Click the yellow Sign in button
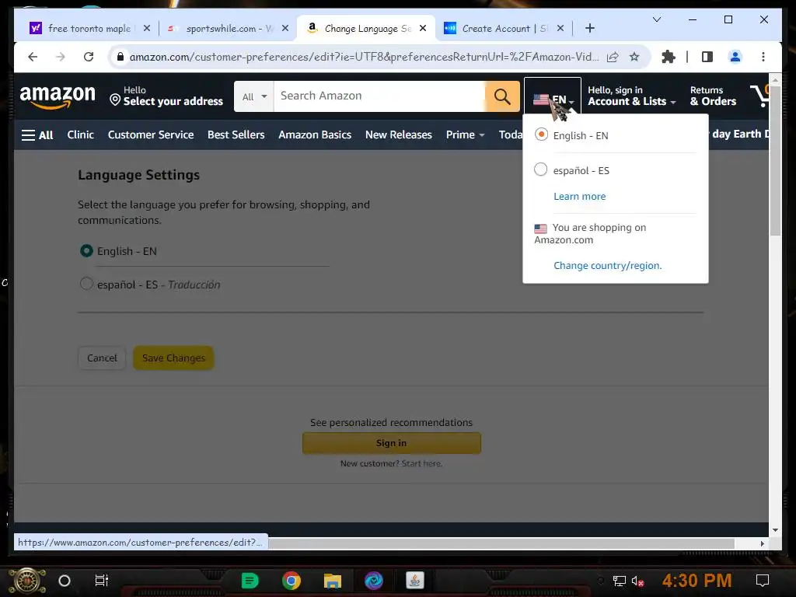 (x=392, y=443)
